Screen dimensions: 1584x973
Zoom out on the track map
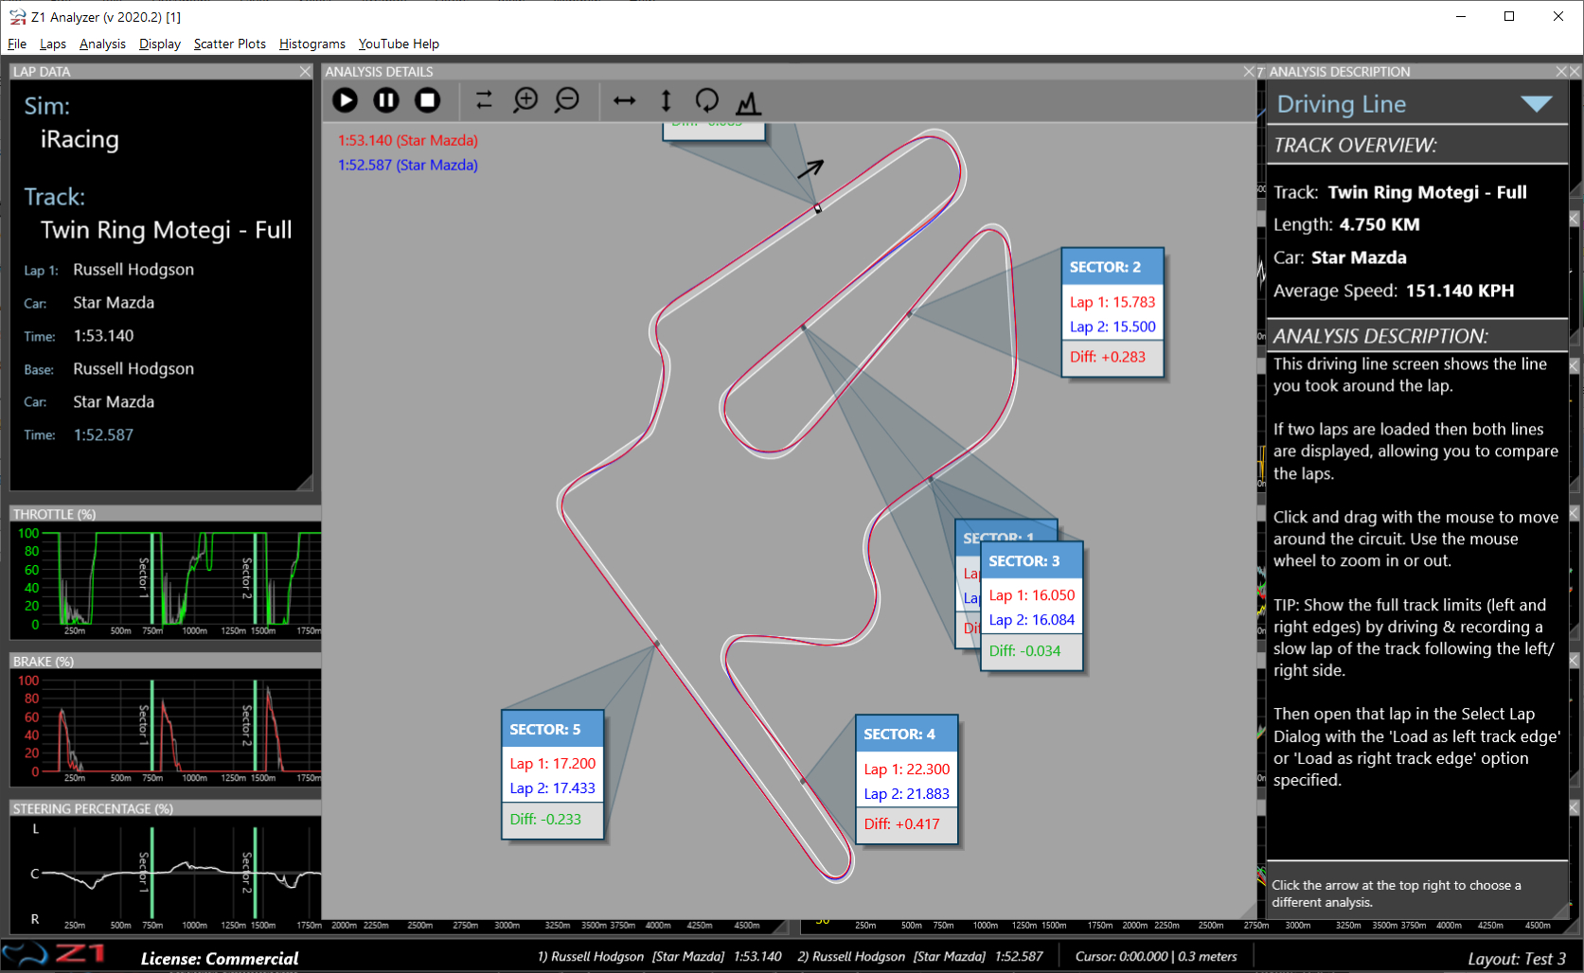pyautogui.click(x=567, y=100)
